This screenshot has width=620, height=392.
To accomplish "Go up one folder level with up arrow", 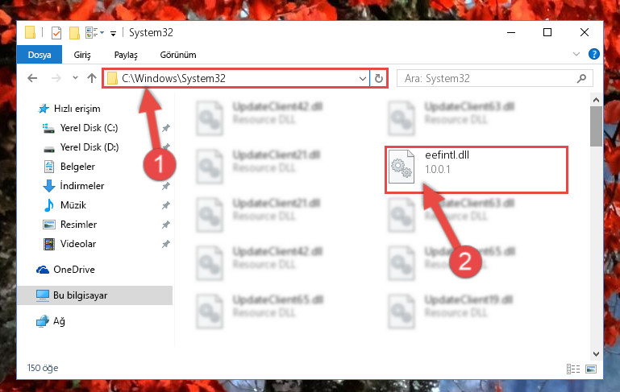I will 92,78.
